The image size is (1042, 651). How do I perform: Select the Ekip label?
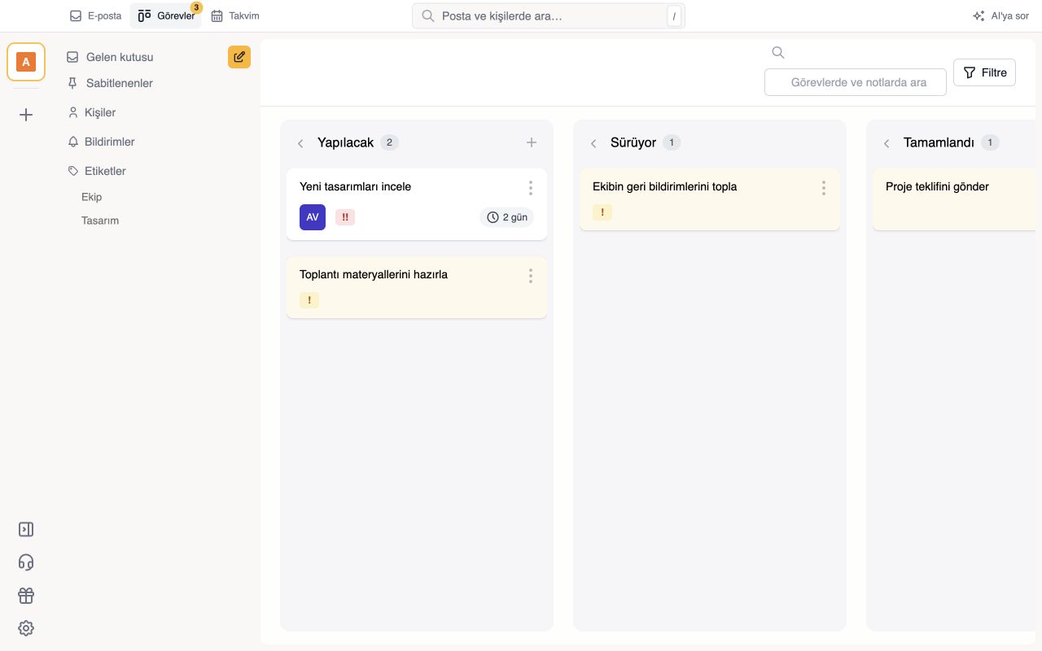click(91, 197)
